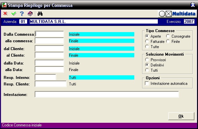
Task: Click the cyan Finale box for alla commessa
Action: click(x=101, y=41)
